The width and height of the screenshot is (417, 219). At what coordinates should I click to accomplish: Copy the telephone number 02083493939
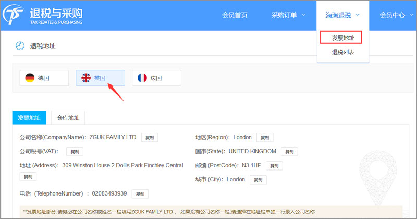[140, 194]
